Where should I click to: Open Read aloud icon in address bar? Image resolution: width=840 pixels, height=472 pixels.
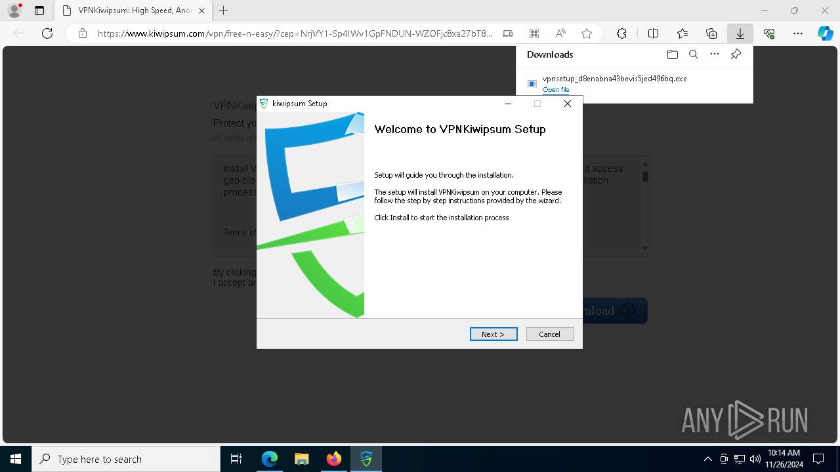pyautogui.click(x=560, y=33)
